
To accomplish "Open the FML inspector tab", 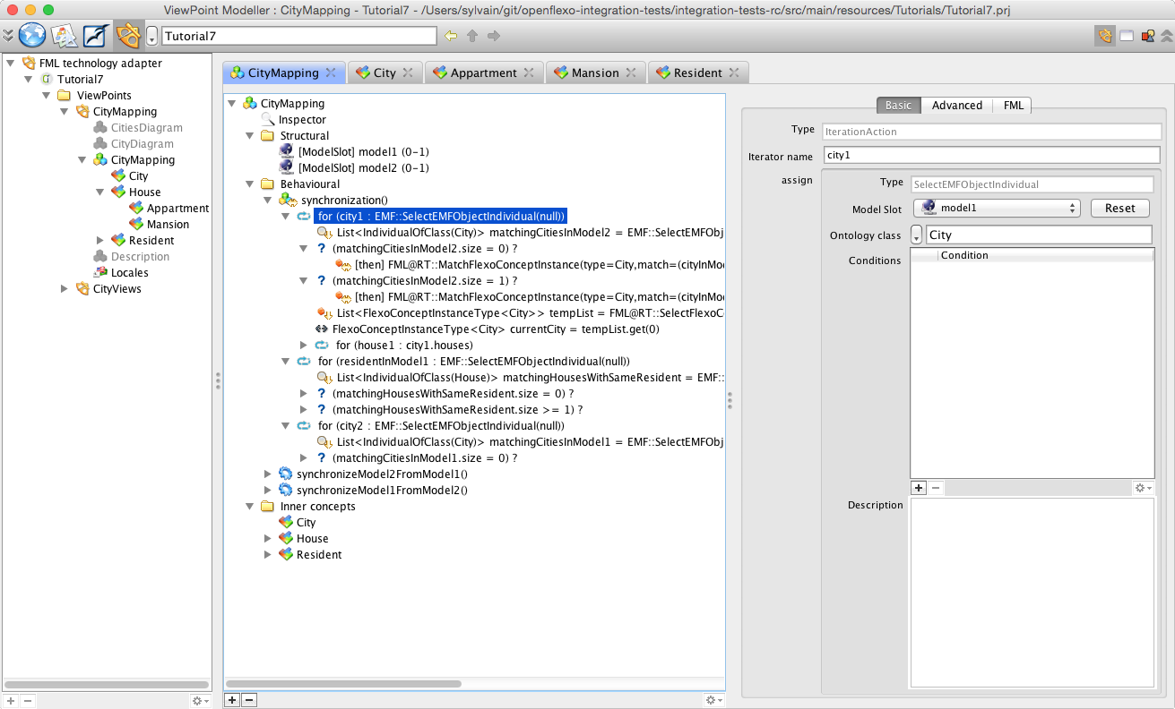I will click(x=1013, y=105).
